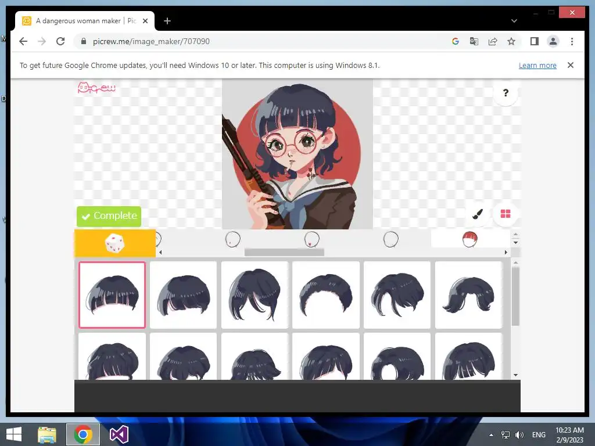Click the Picrew logo

pos(96,88)
